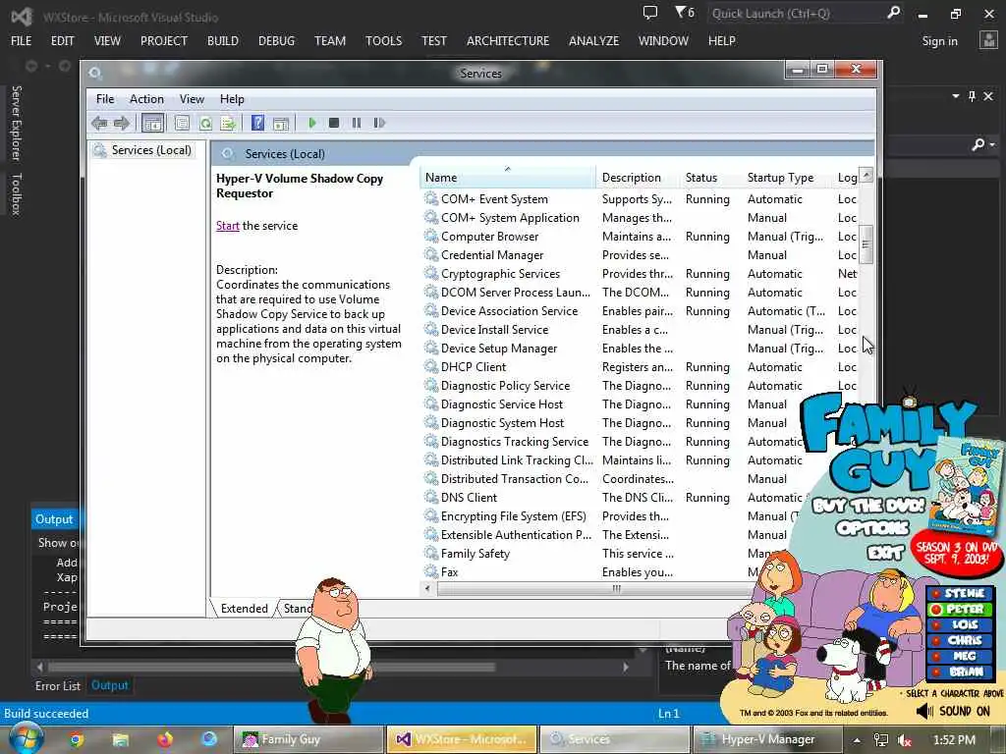
Task: Switch to Hyper-V Manager taskbar button
Action: (767, 739)
